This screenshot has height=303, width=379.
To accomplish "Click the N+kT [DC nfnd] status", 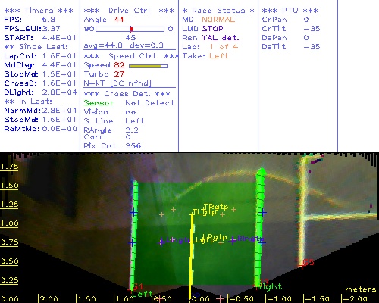I will point(117,83).
